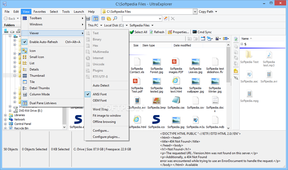Open the Copy Path dropdown arrow
The height and width of the screenshot is (170, 288).
click(216, 12)
